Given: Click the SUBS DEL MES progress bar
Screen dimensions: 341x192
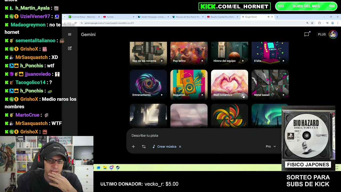Looking at the screenshot, I should [306, 6].
